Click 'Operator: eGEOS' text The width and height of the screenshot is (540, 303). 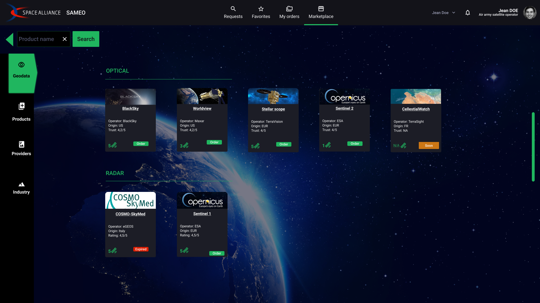point(121,227)
